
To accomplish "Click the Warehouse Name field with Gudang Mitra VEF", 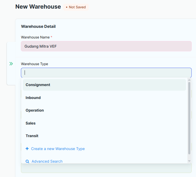I will 106,46.
